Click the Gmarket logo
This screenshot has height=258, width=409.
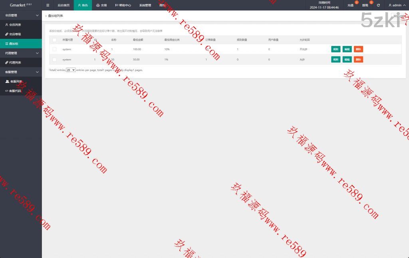pos(21,5)
